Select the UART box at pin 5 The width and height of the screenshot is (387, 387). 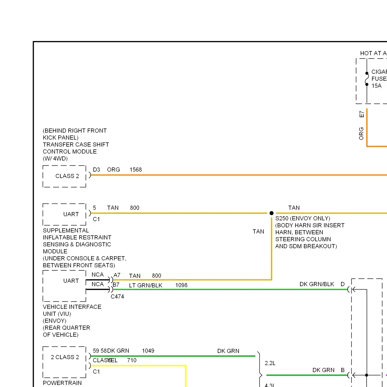tap(64, 214)
